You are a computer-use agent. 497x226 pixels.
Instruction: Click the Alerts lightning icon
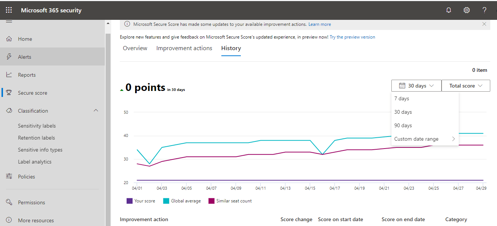click(9, 57)
